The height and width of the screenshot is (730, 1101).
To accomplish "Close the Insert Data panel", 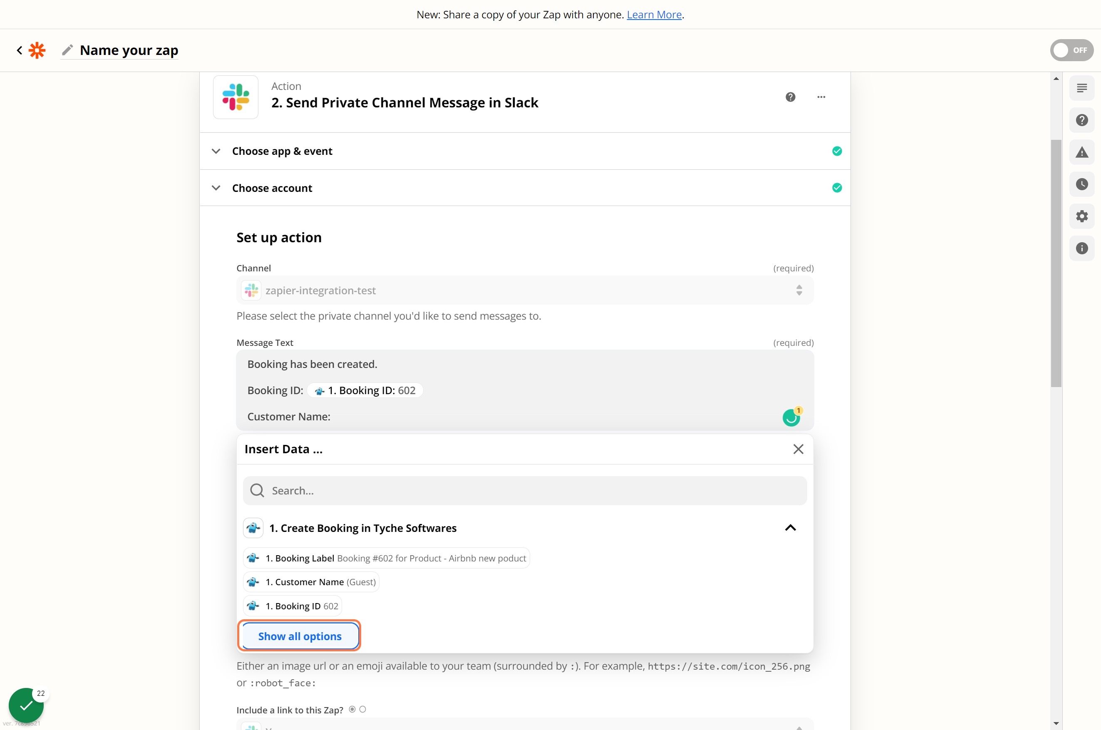I will click(798, 449).
